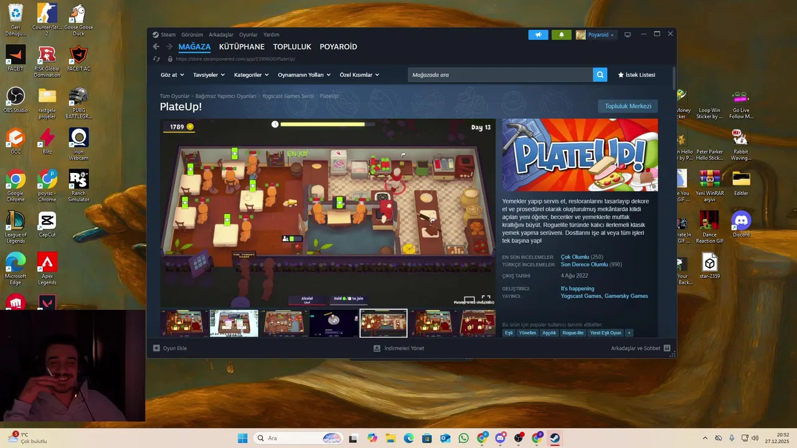Click the Steam icon in the taskbar

pyautogui.click(x=555, y=438)
